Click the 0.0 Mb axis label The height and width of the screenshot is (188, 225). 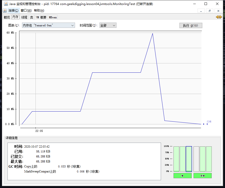[x=9, y=124]
